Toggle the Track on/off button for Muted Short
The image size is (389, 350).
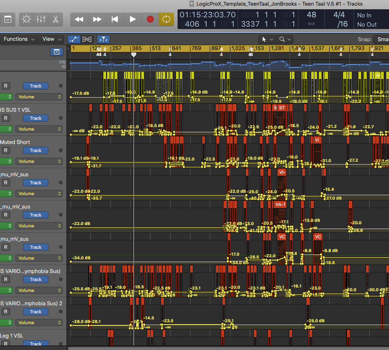tap(36, 150)
